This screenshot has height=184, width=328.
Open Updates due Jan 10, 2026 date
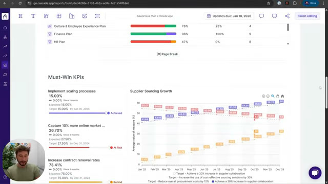click(x=229, y=16)
